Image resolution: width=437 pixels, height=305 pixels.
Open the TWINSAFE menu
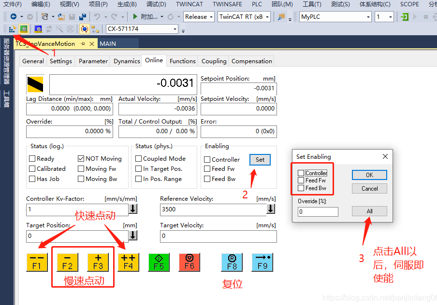(x=227, y=4)
